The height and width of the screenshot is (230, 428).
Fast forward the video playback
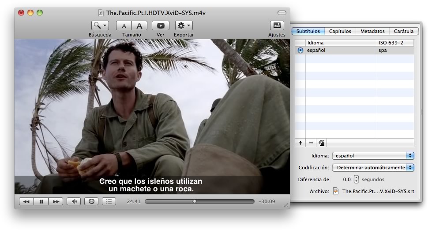click(56, 201)
